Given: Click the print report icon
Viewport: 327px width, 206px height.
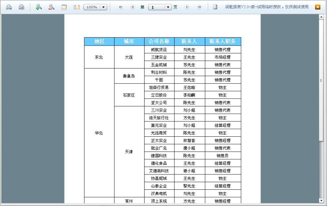Looking at the screenshot, I should (x=9, y=7).
